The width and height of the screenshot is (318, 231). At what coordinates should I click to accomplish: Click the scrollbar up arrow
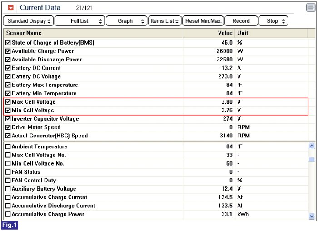click(312, 146)
